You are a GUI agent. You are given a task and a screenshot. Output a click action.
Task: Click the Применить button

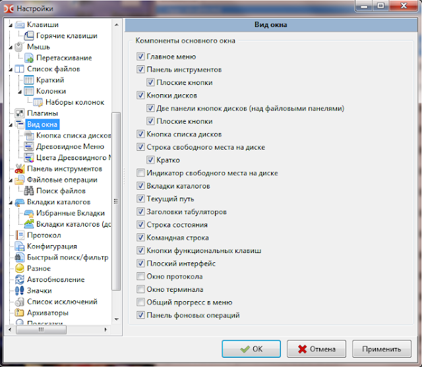(x=381, y=349)
